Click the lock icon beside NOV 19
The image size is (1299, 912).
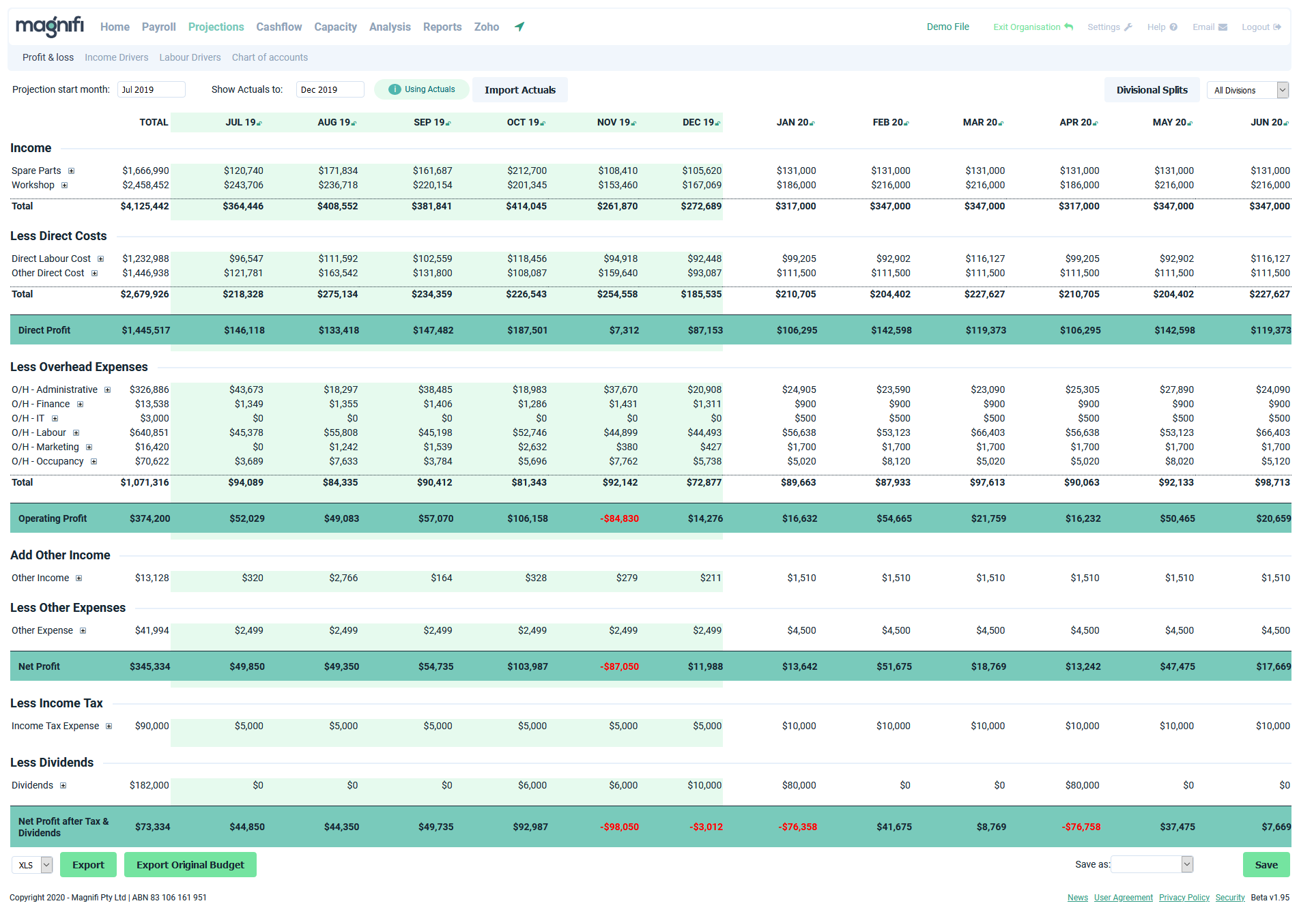click(633, 123)
